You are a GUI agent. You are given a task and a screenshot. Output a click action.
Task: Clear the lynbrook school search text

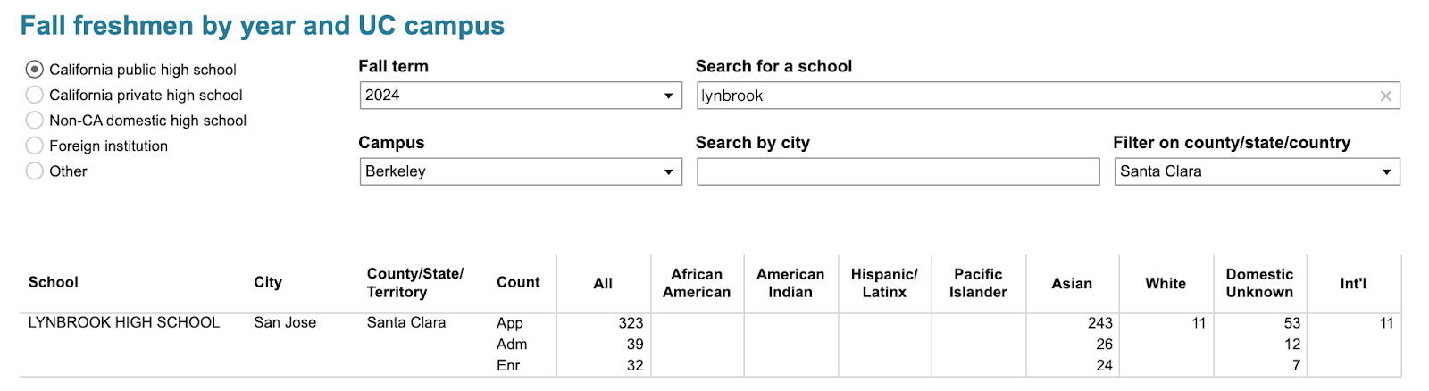(1385, 96)
